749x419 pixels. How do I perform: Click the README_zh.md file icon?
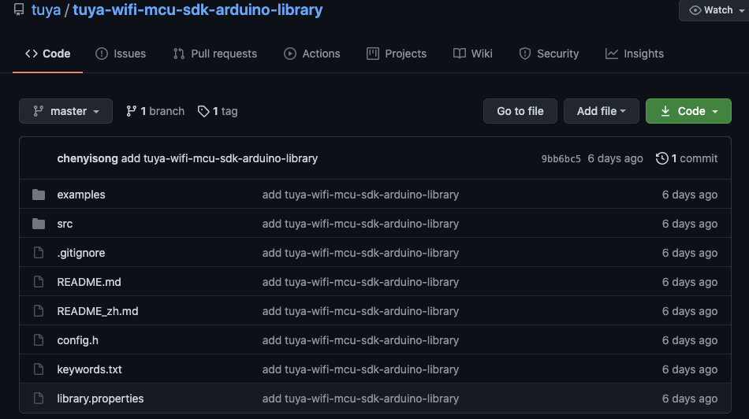39,311
